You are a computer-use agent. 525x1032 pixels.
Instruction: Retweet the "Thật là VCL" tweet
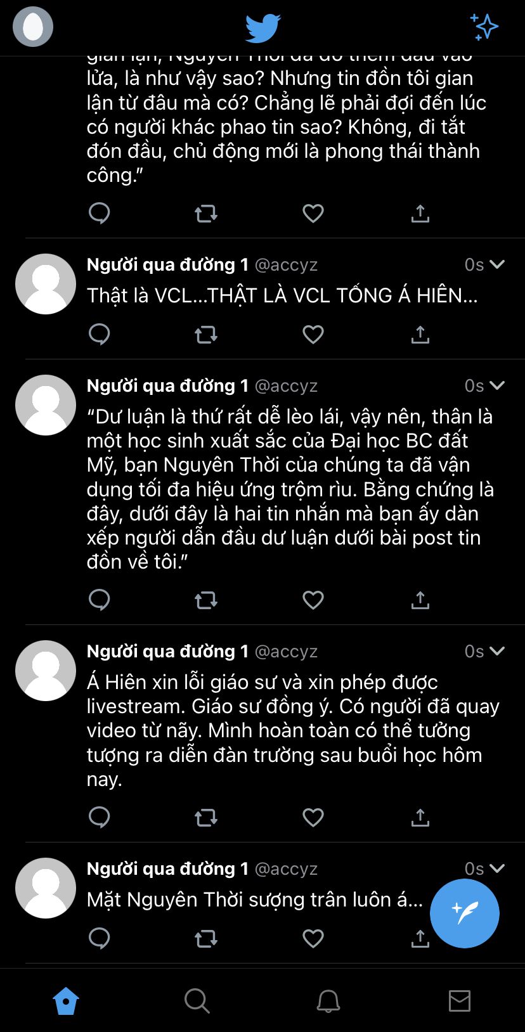tap(206, 334)
